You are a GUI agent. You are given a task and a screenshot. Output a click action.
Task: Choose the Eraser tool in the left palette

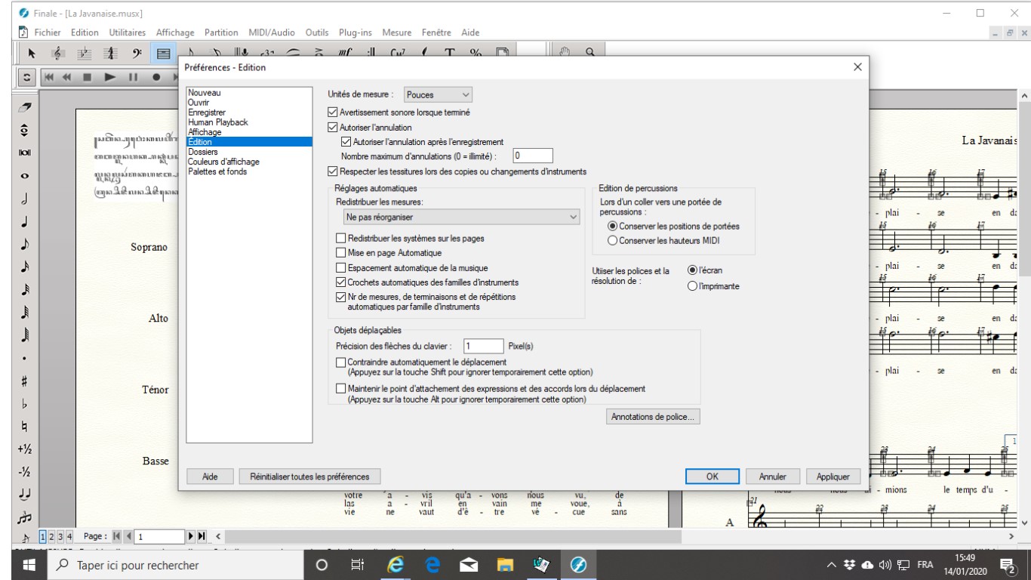25,110
